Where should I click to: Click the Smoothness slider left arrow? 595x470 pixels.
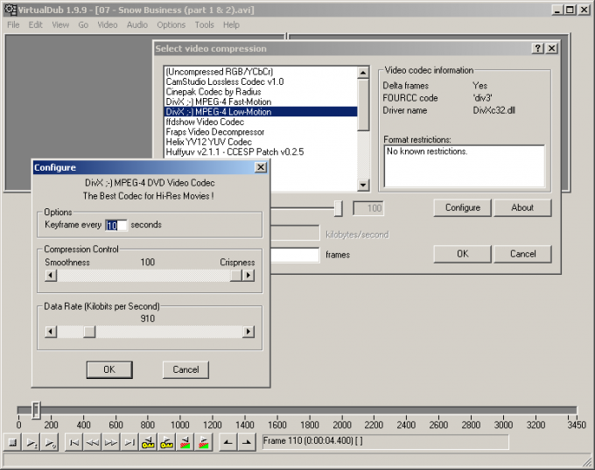51,275
